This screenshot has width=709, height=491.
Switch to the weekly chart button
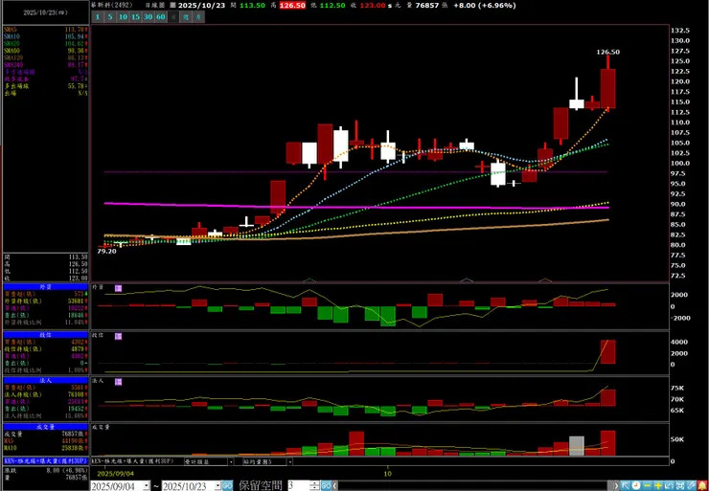(x=186, y=16)
